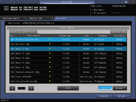Click the Matricule serial number A799021901025

[x=119, y=6]
